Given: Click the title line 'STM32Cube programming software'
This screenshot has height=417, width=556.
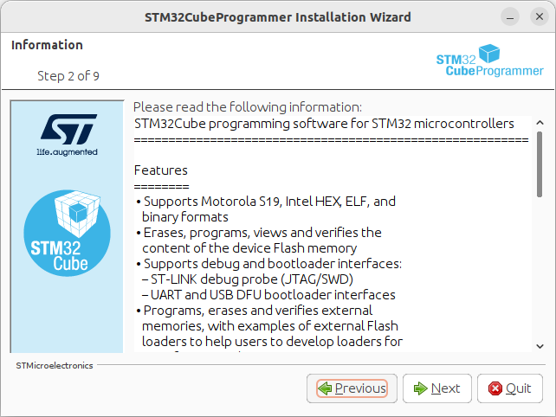Looking at the screenshot, I should (x=324, y=124).
